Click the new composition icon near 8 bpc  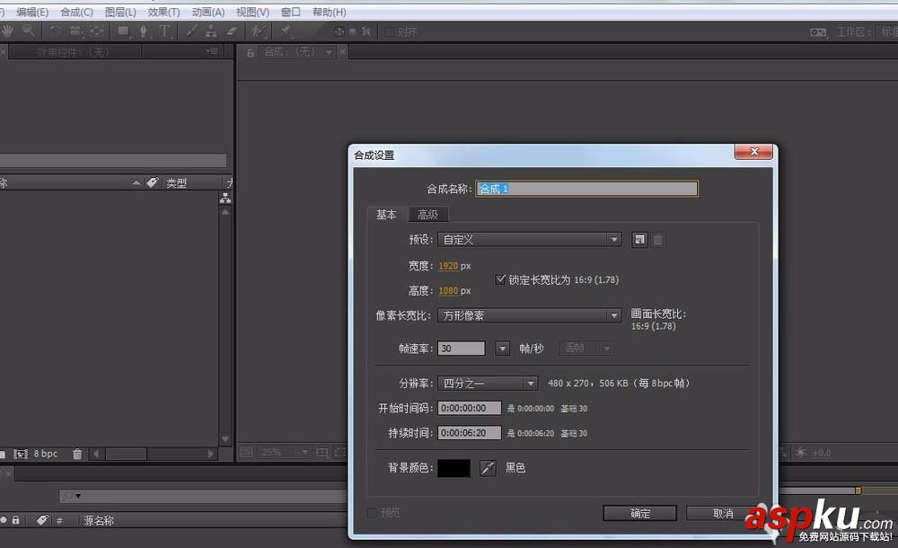21,454
